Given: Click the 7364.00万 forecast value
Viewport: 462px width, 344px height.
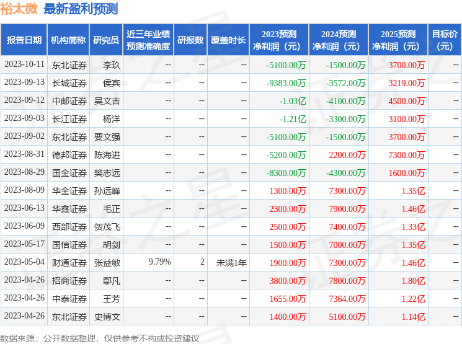Looking at the screenshot, I should click(347, 299).
